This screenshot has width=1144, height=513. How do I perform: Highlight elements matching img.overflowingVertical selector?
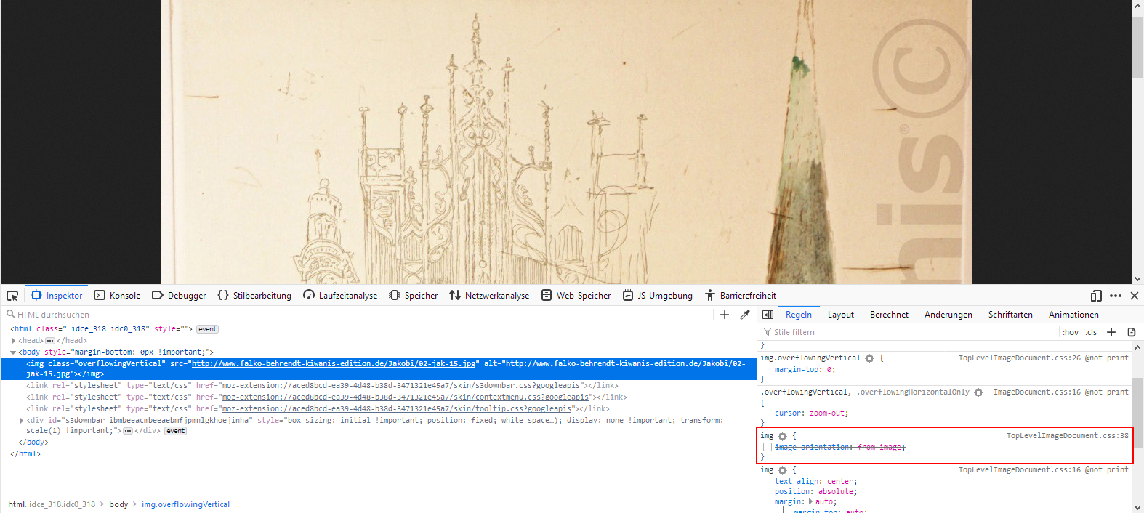click(869, 358)
